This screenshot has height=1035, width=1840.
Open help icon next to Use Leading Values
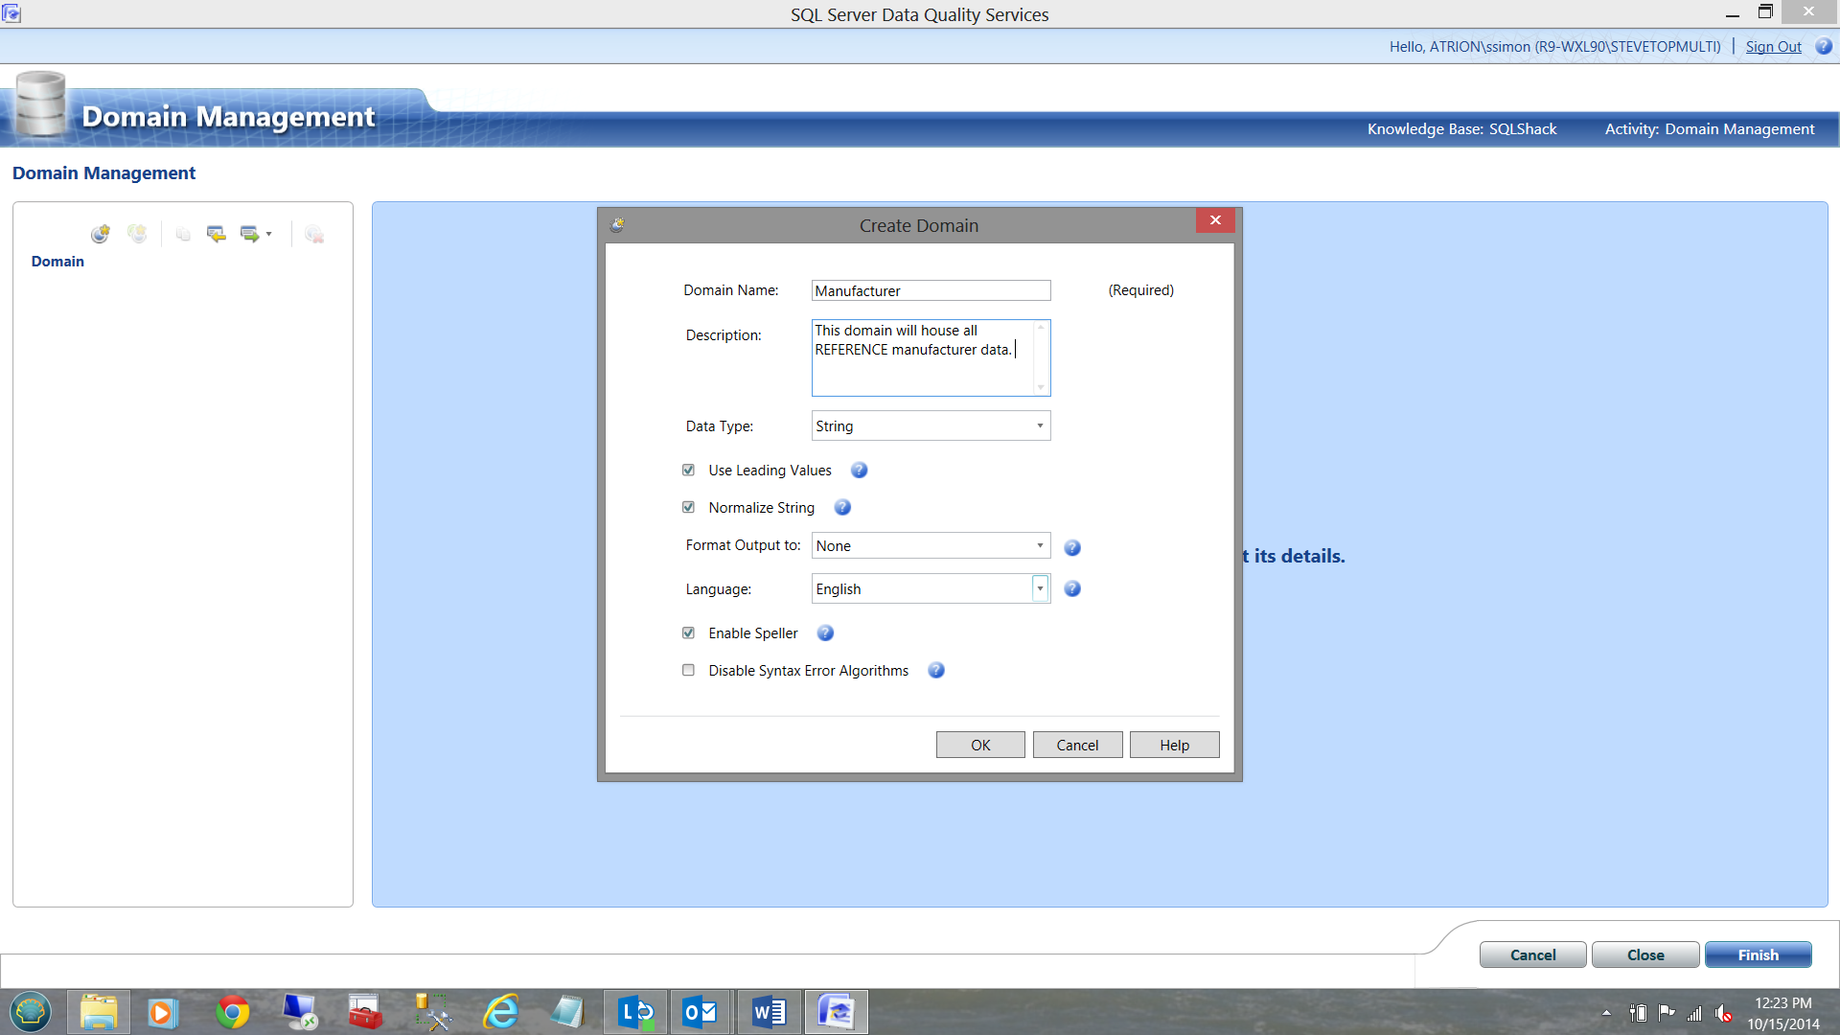860,471
